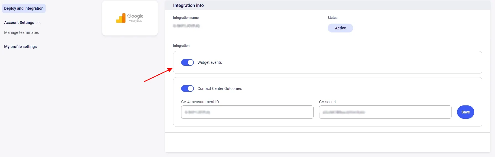Open Manage teammates page

[21, 32]
